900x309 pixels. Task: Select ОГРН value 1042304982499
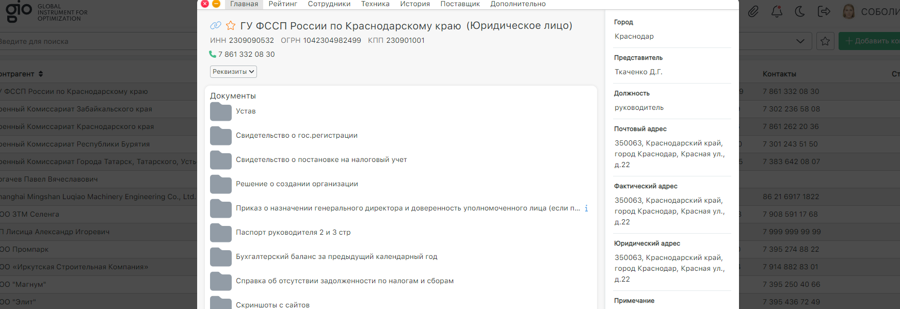click(332, 40)
